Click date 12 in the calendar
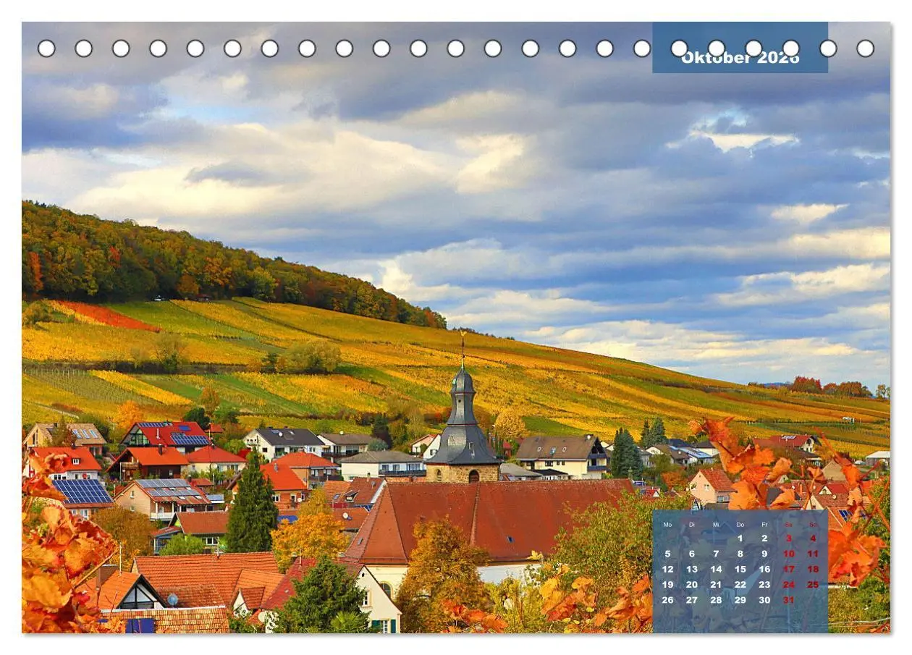The image size is (912, 655). pos(667,570)
